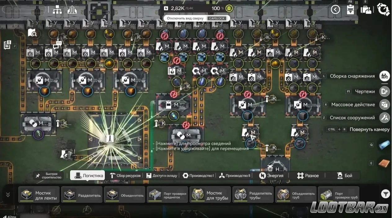
Task: Switch to the Энергия tab
Action: (x=271, y=176)
